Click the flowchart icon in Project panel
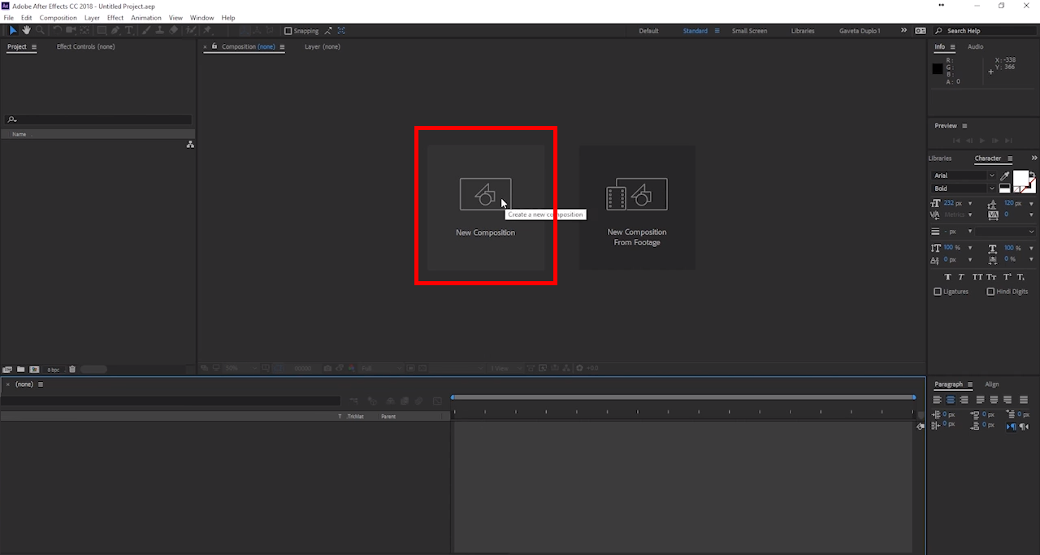This screenshot has width=1040, height=555. [190, 144]
